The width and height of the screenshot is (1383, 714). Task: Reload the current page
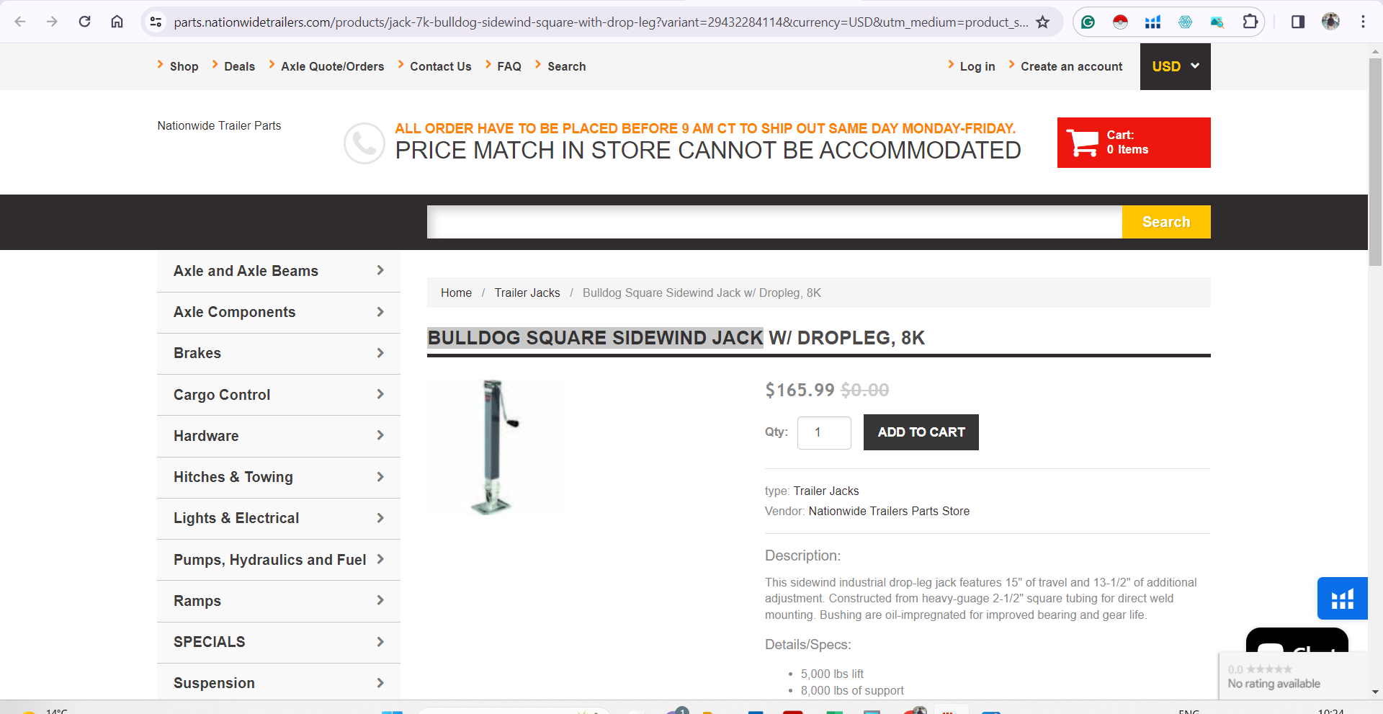click(85, 22)
